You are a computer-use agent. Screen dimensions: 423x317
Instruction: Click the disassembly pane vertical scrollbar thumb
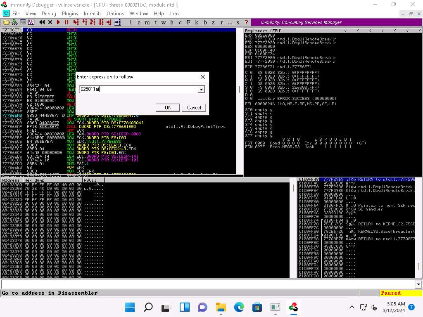[x=239, y=90]
